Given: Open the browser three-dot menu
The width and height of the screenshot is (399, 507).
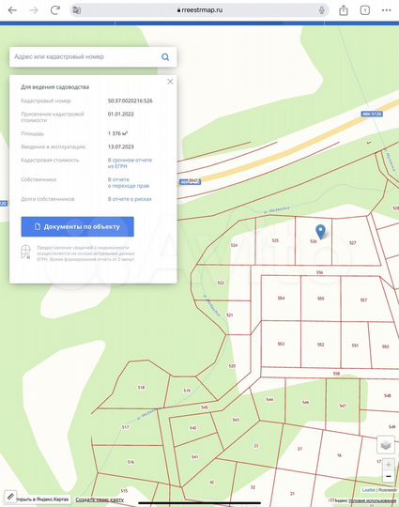Looking at the screenshot, I should [x=386, y=10].
